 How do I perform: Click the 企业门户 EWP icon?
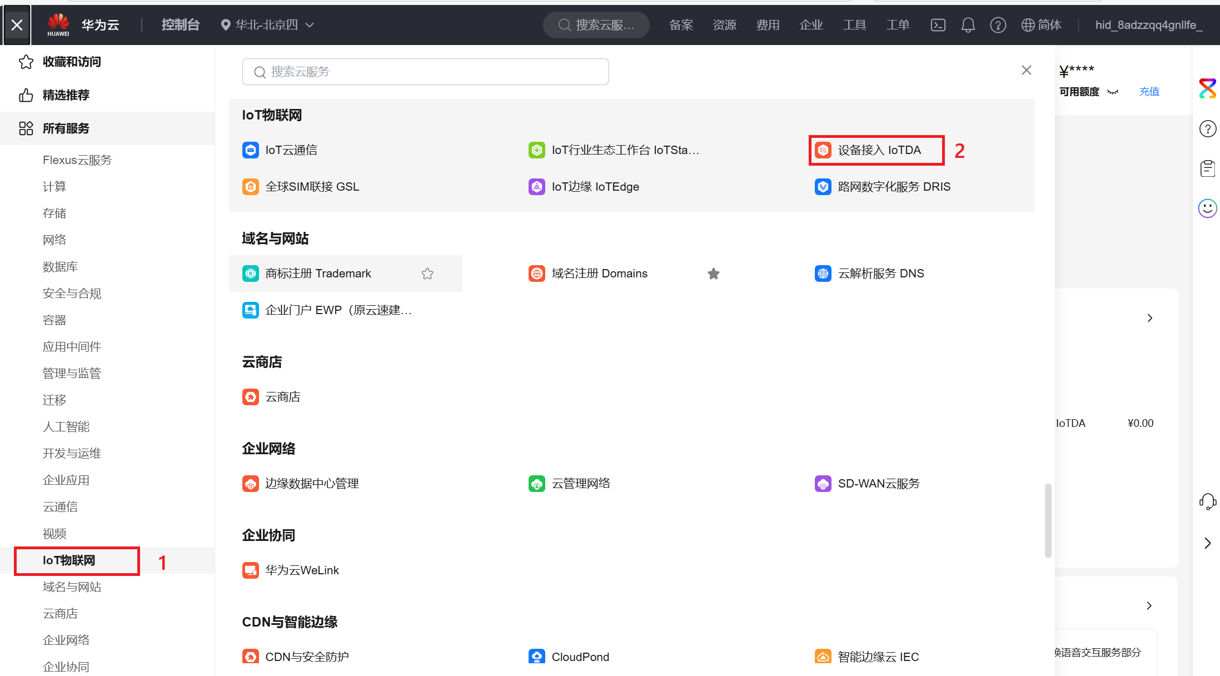pos(251,310)
